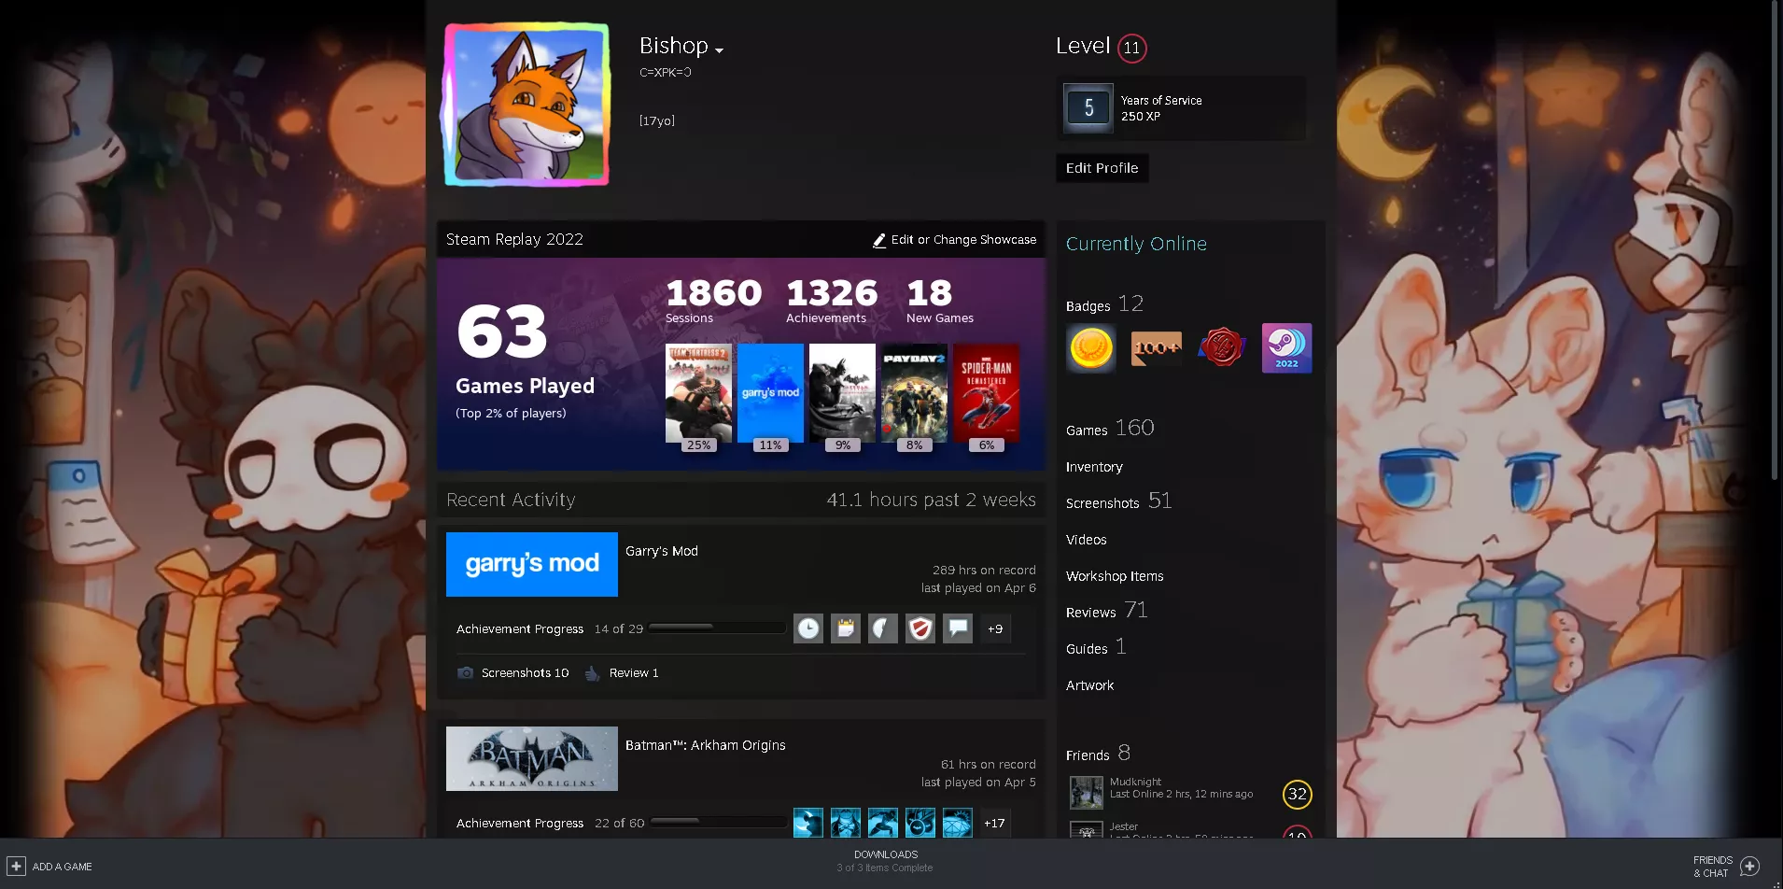
Task: Open the red wax seal badge
Action: [1221, 347]
